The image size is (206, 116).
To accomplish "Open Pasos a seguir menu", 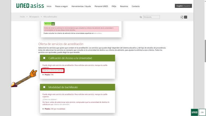I will 61,6.
